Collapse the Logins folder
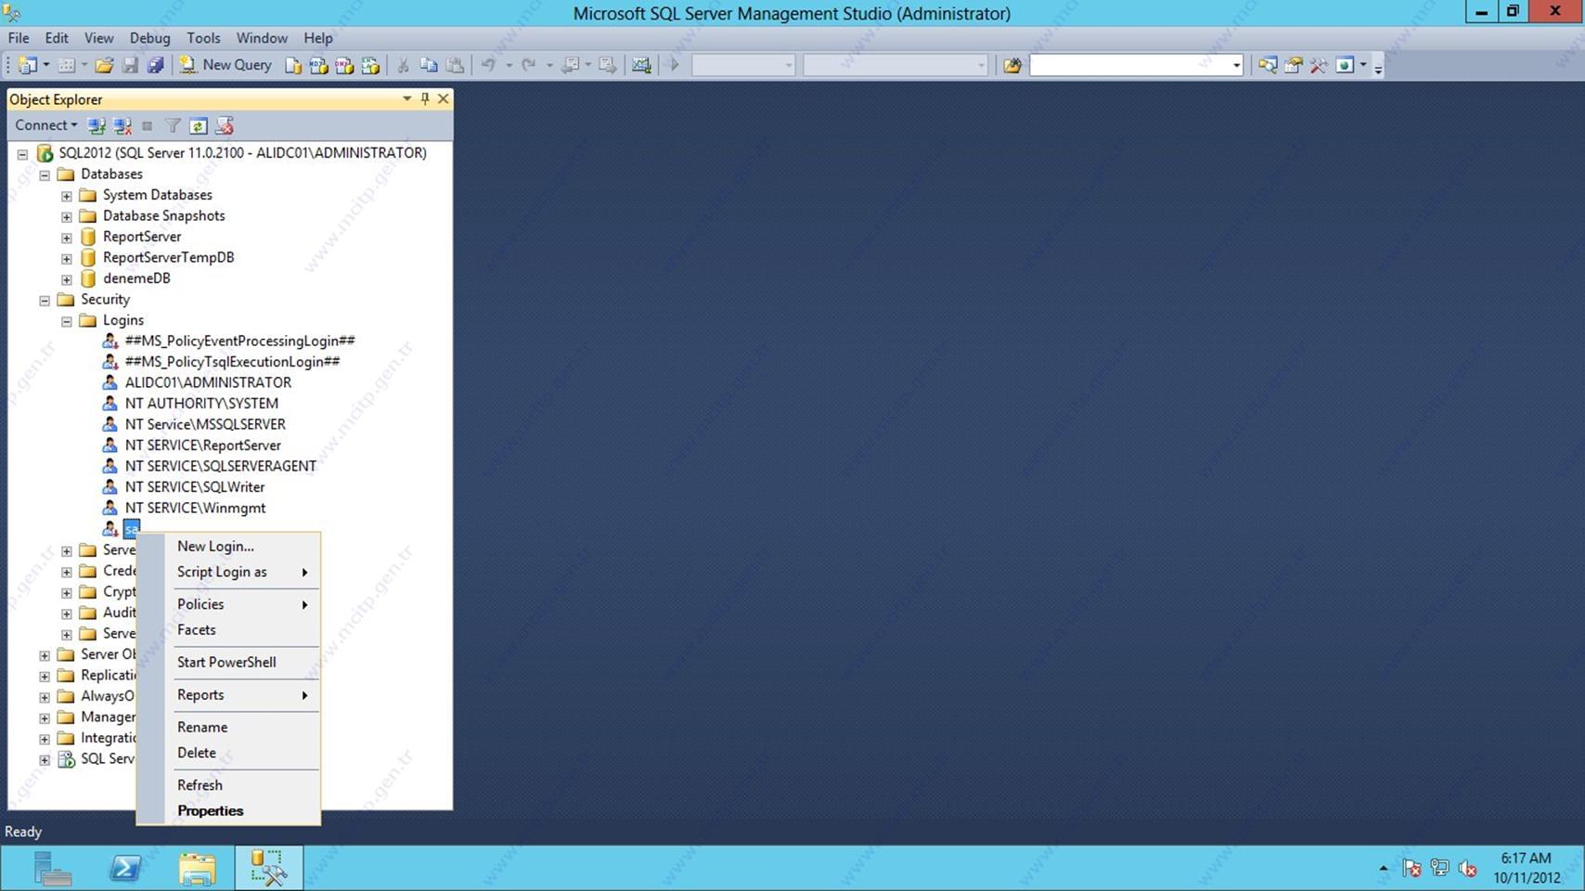 click(67, 321)
